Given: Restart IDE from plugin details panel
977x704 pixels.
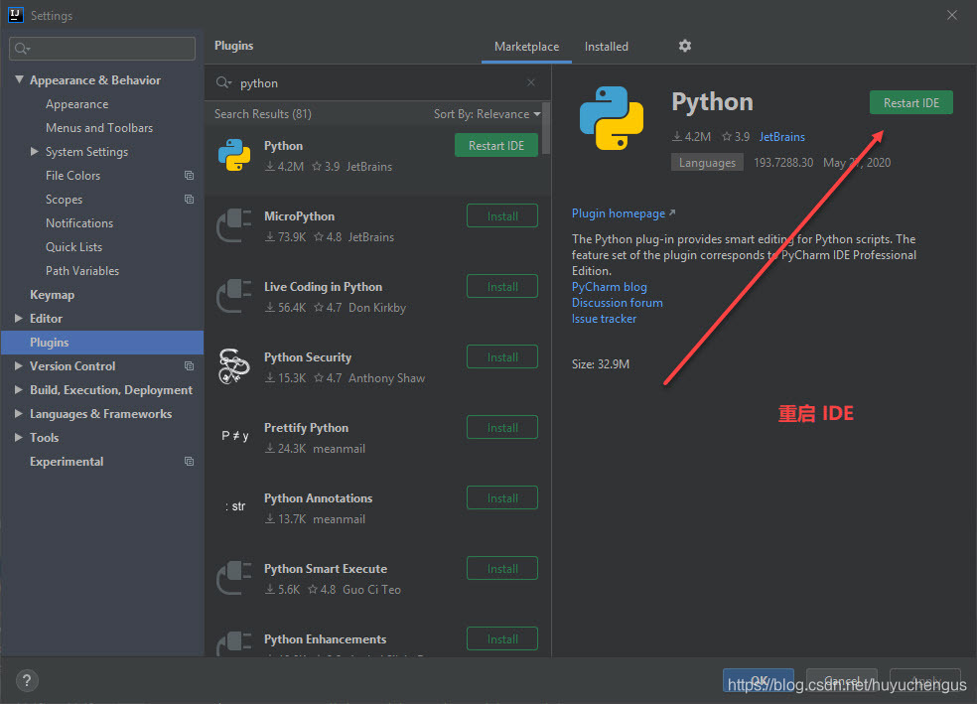Looking at the screenshot, I should point(910,103).
